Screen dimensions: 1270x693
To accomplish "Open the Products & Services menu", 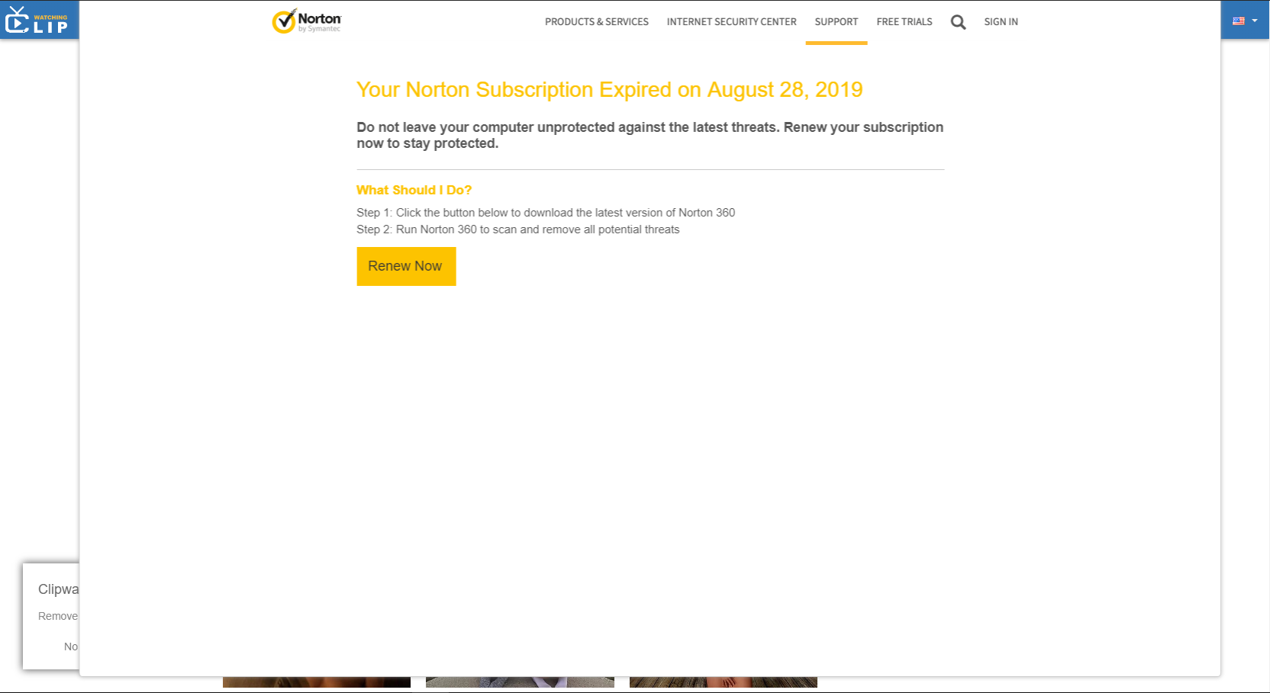I will click(x=596, y=22).
